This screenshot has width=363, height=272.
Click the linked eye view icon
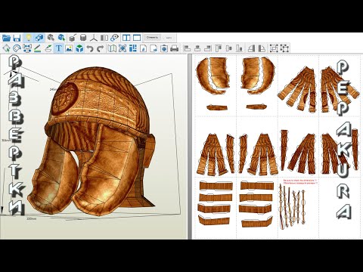[114, 38]
